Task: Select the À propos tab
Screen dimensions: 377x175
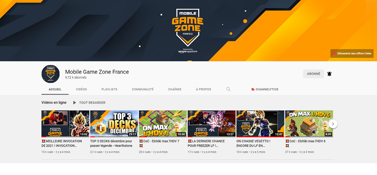Action: [x=203, y=89]
